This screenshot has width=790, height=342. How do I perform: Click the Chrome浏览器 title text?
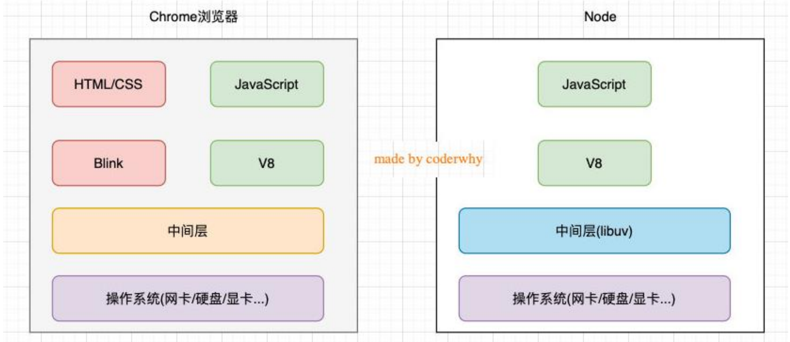click(x=194, y=17)
